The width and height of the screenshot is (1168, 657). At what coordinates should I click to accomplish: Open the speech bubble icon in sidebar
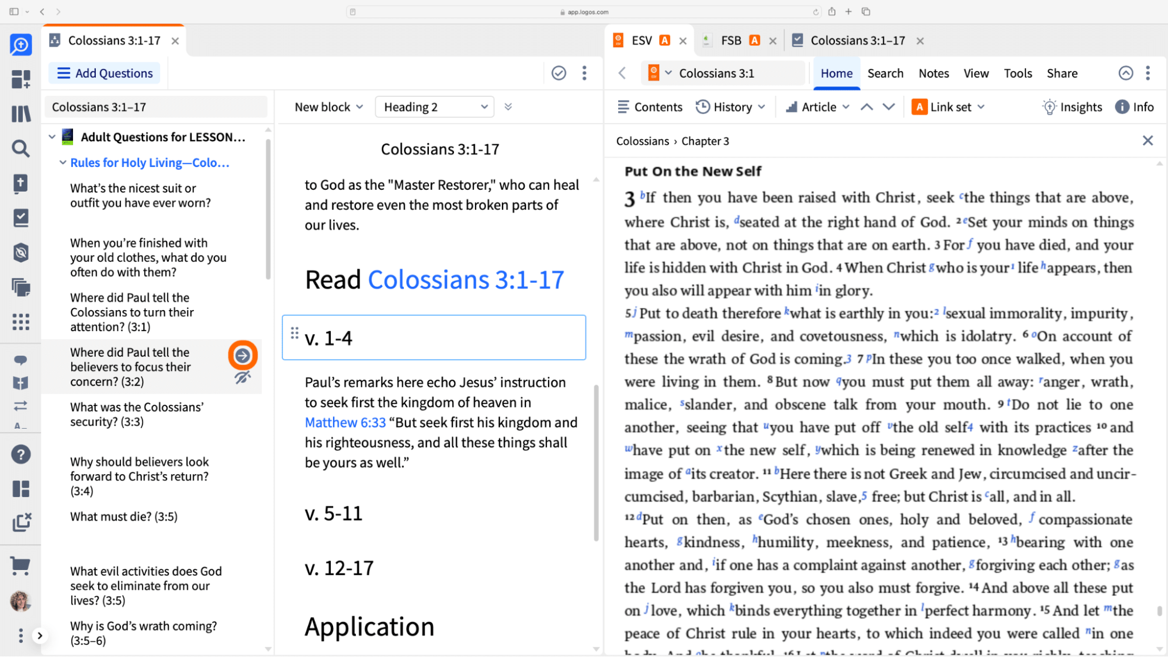[x=20, y=360]
